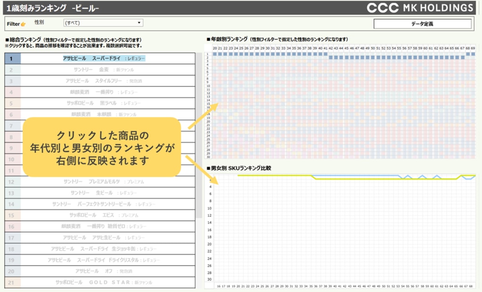Select rank 17 アサヒ生ビール row
Screen dimensions: 482x292
[x=100, y=238]
